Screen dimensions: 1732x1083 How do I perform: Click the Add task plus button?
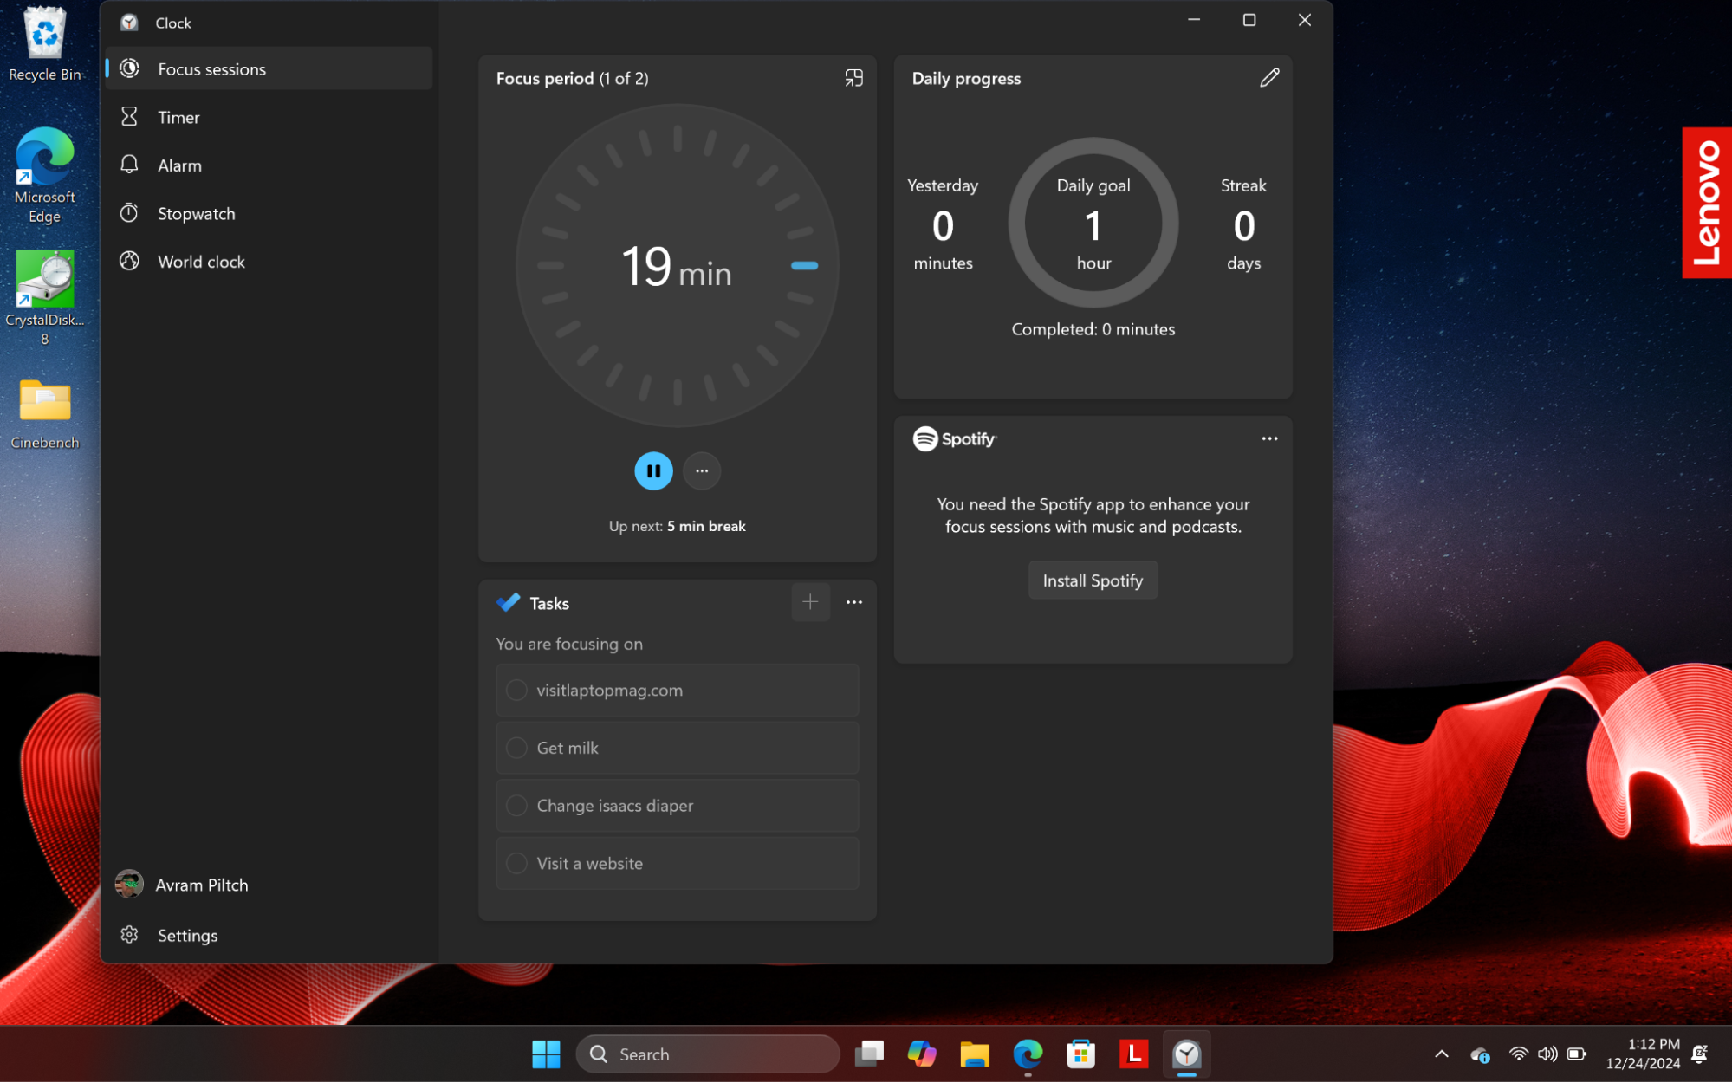(810, 603)
